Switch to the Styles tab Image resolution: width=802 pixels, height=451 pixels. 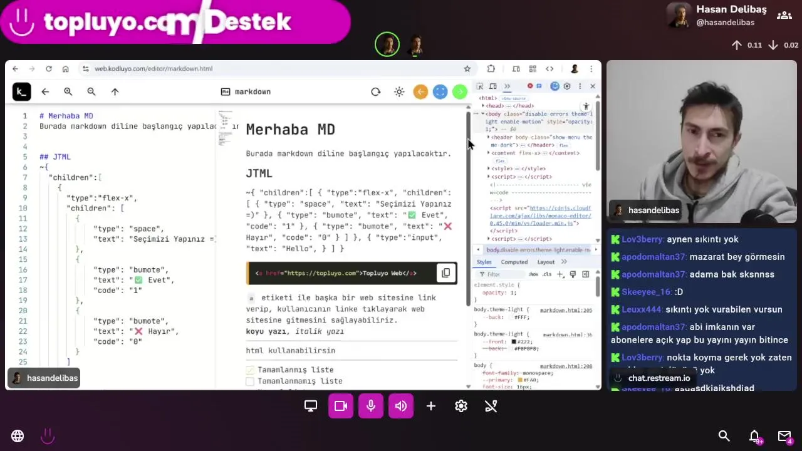coord(484,262)
